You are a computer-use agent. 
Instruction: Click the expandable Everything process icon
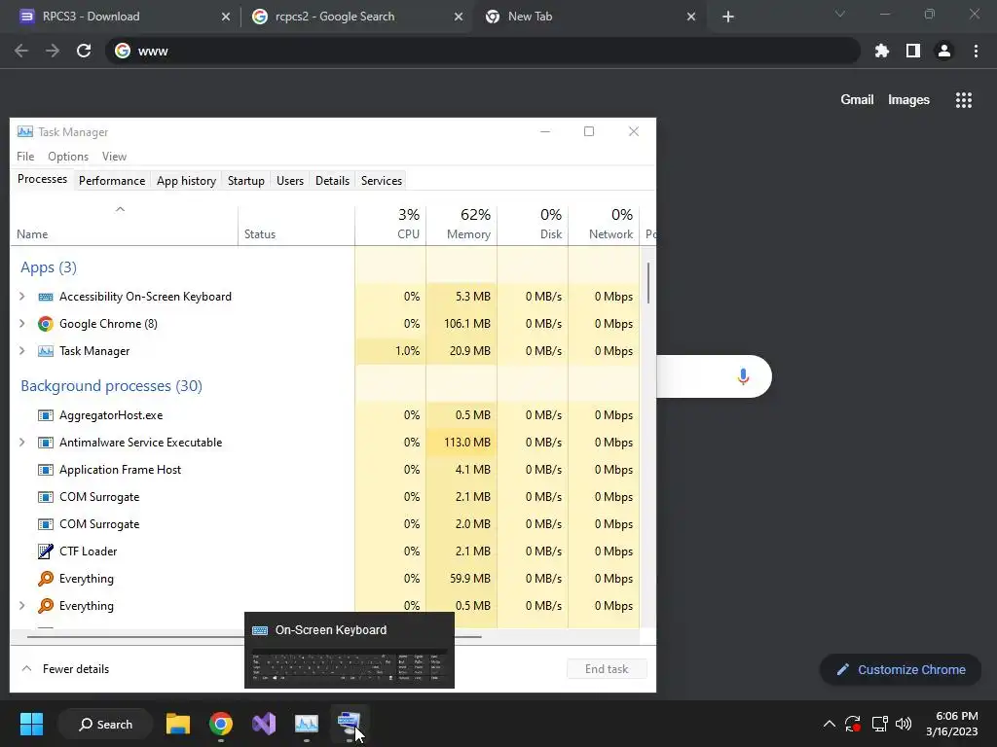tap(46, 606)
